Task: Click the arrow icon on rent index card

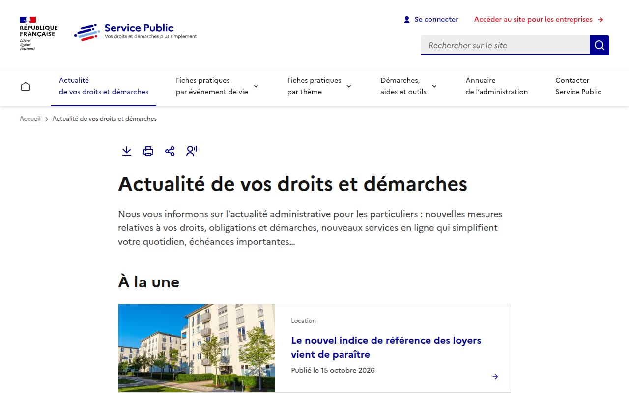Action: pyautogui.click(x=495, y=377)
